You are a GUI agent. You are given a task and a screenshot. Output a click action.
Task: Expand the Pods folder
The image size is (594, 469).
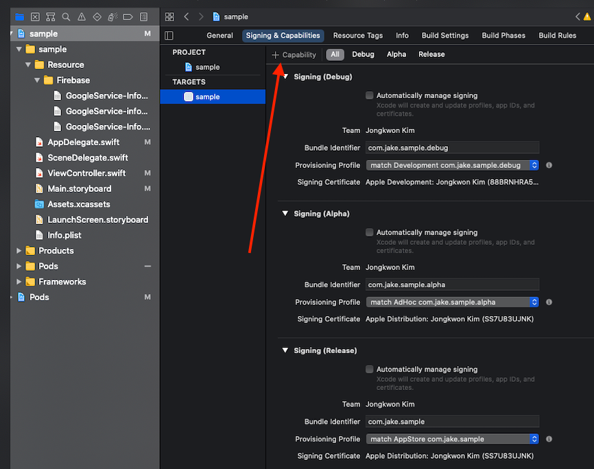(19, 266)
